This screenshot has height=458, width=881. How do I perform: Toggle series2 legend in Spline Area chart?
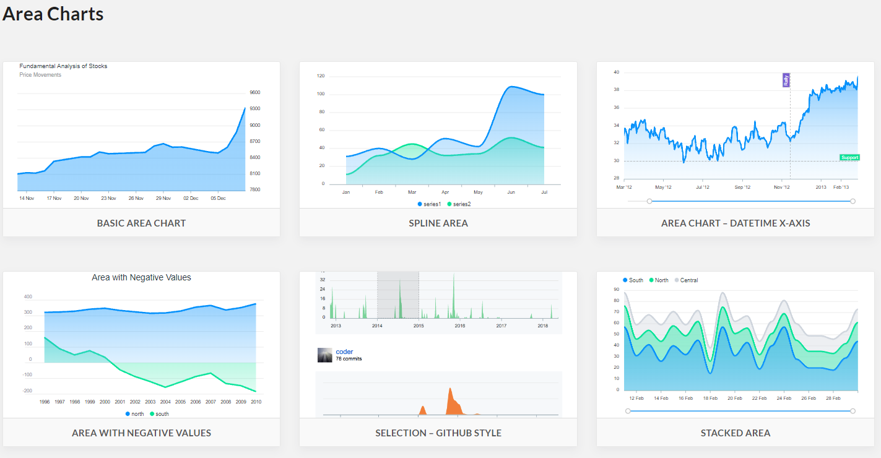(459, 204)
